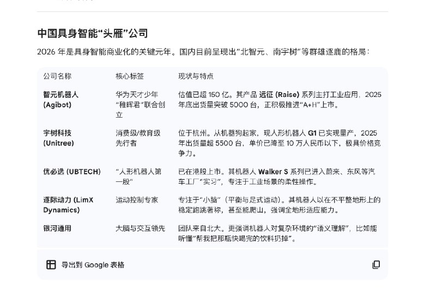Screen dimensions: 436x293
Task: Click the description starting 估值已超 150 亿
Action: [x=280, y=100]
